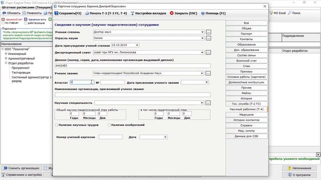The image size is (321, 180).
Task: Toggle the действующие checkbox
Action: click(26, 23)
